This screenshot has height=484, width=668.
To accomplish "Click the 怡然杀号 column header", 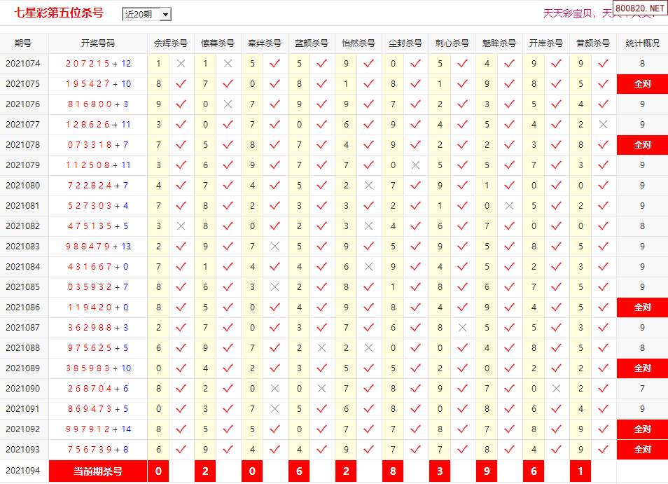I will pos(359,43).
